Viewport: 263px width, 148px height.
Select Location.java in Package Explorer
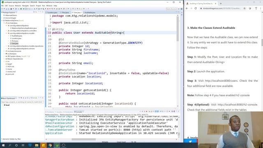click(16, 38)
